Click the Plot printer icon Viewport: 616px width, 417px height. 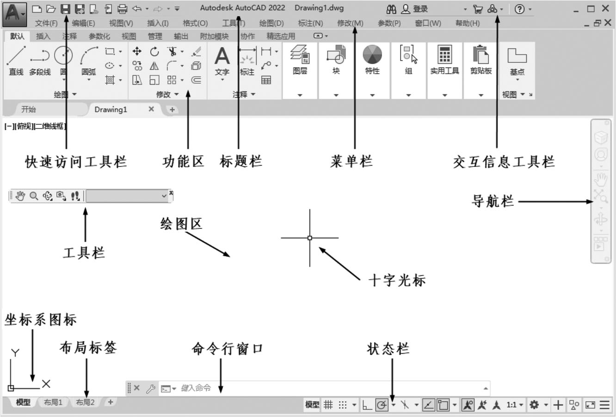pyautogui.click(x=122, y=8)
